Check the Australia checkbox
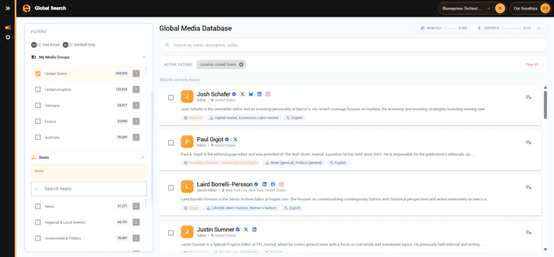 tap(38, 137)
